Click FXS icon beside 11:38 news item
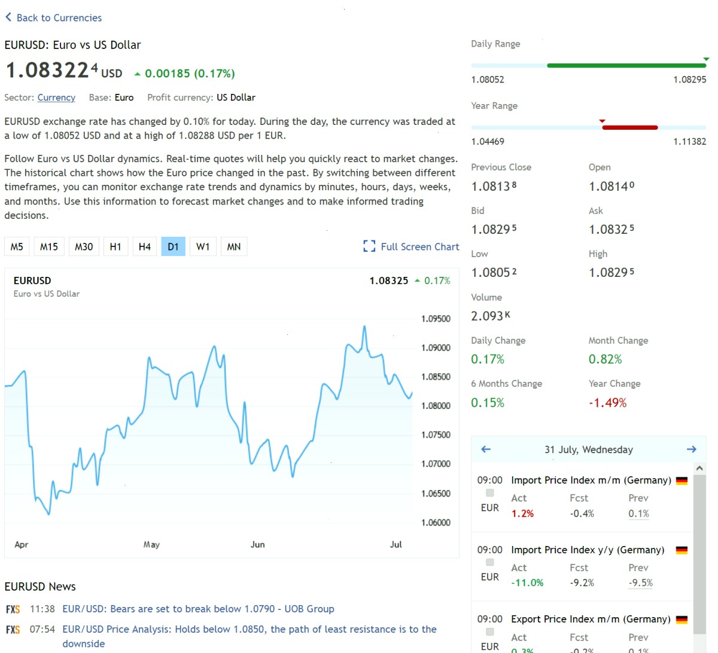 point(13,609)
